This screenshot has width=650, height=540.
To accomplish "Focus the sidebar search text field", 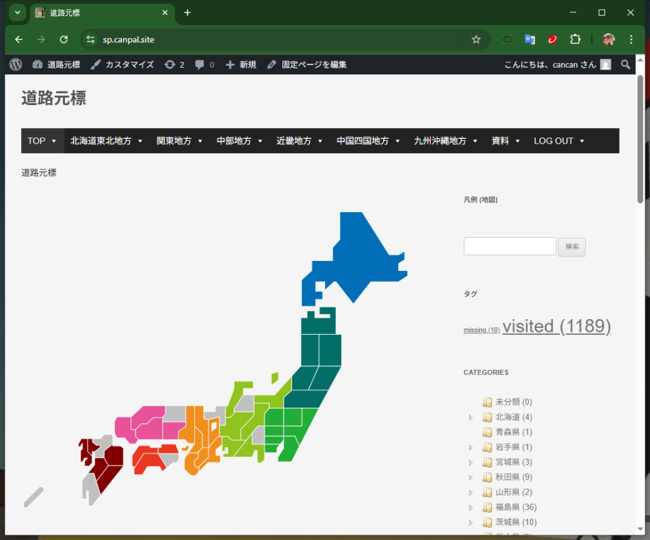I will click(x=509, y=247).
